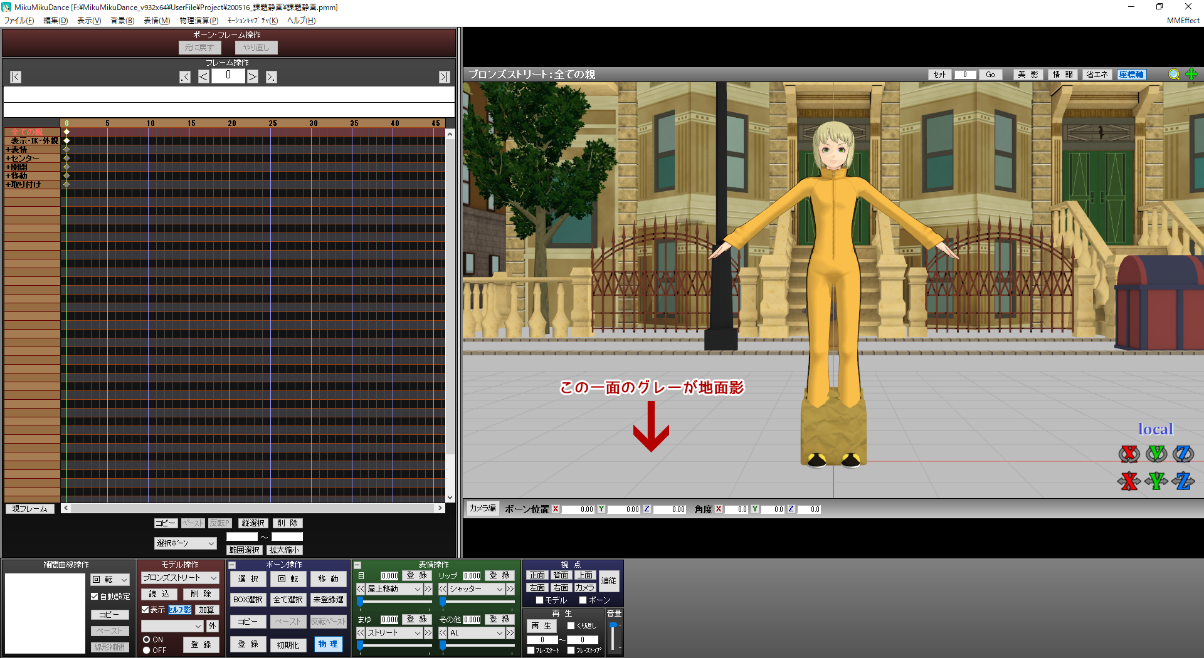Toggle the 表示 model display checkbox
This screenshot has height=658, width=1204.
(x=145, y=610)
